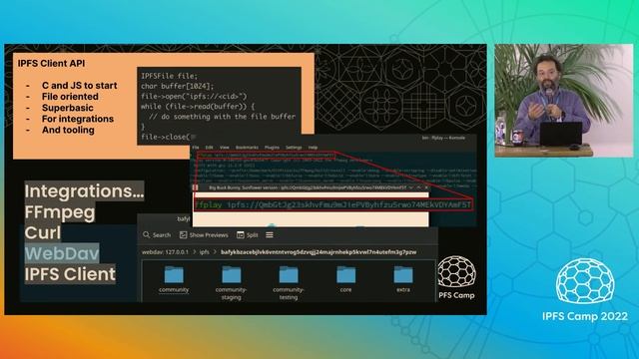Screen dimensions: 639x359
Task: Open the core folder
Action: pyautogui.click(x=346, y=279)
